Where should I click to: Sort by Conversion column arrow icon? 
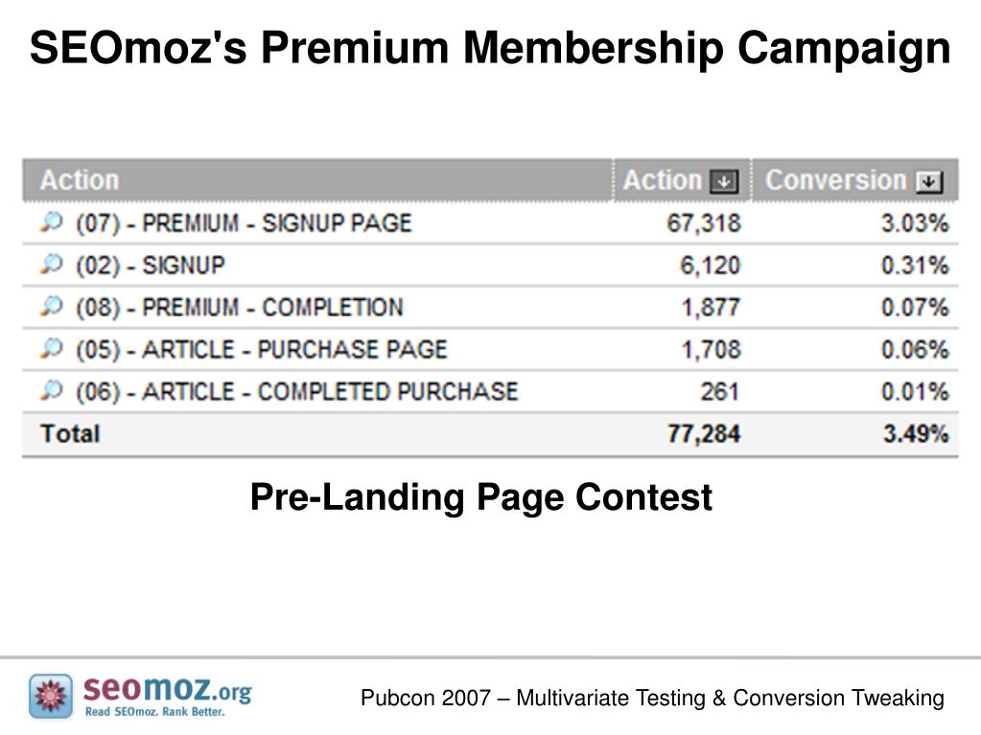[x=929, y=182]
